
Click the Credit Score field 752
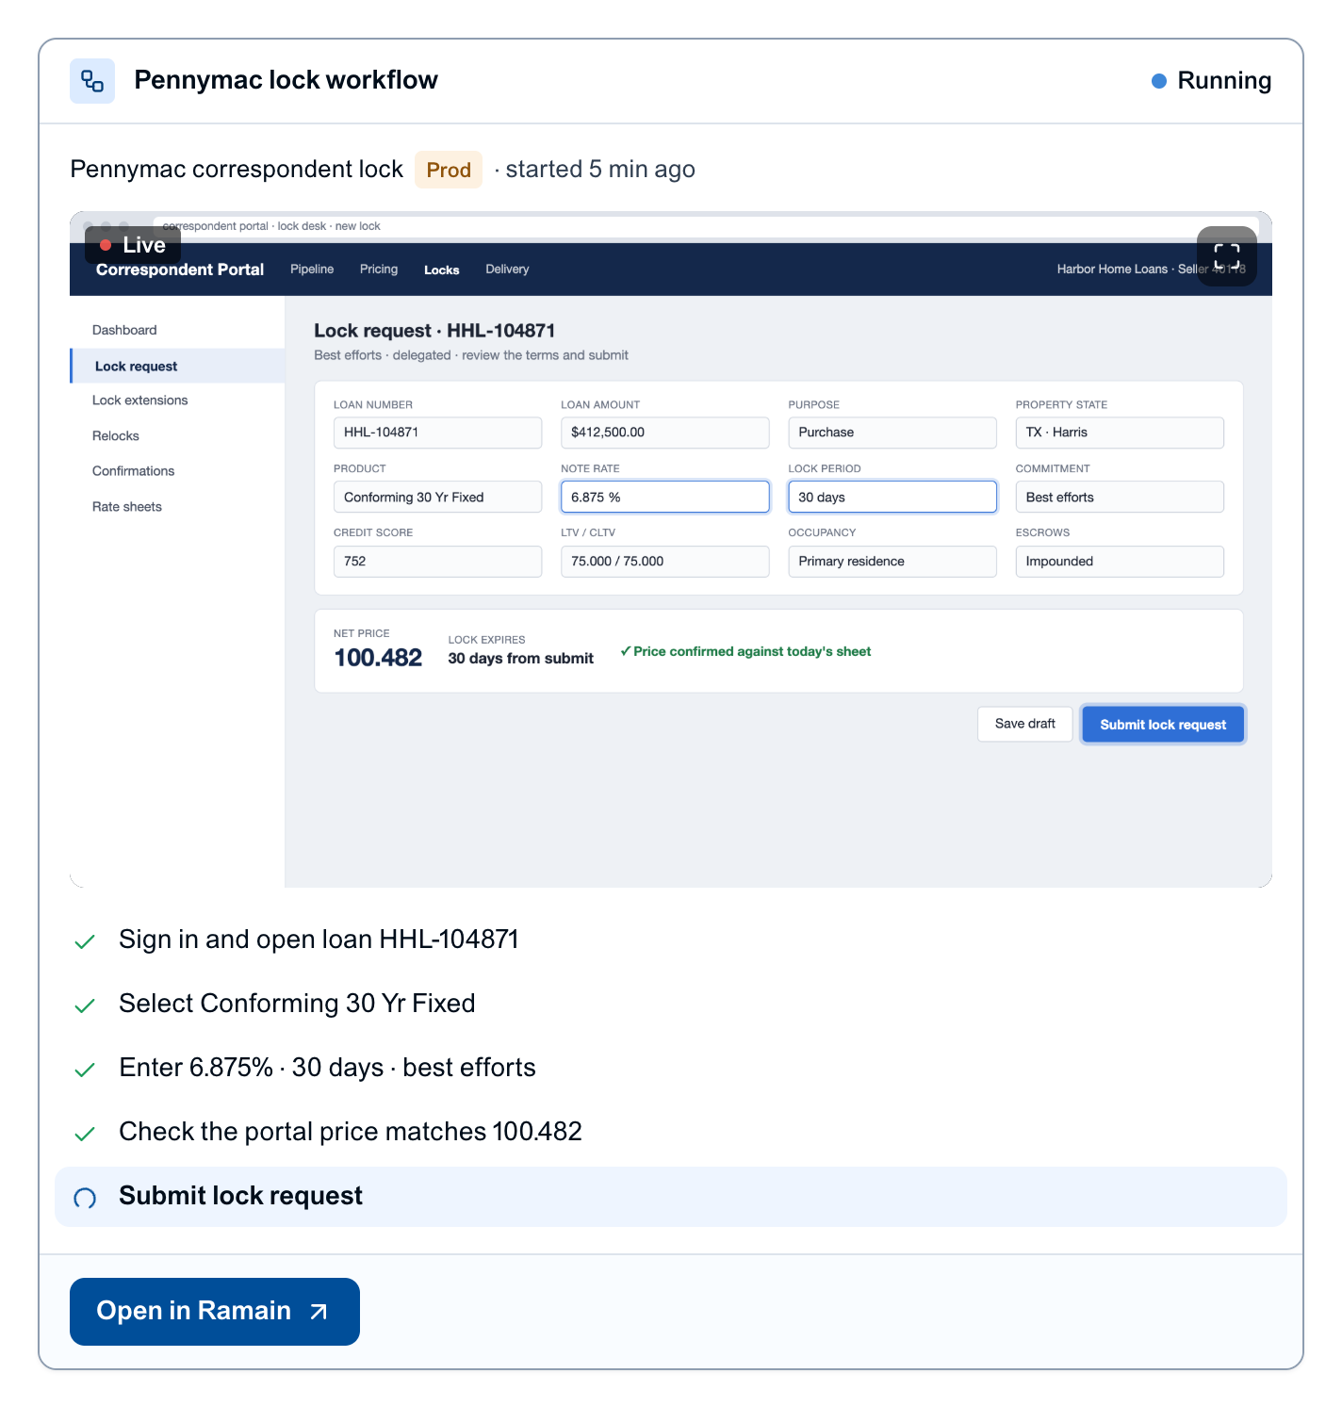pos(437,562)
